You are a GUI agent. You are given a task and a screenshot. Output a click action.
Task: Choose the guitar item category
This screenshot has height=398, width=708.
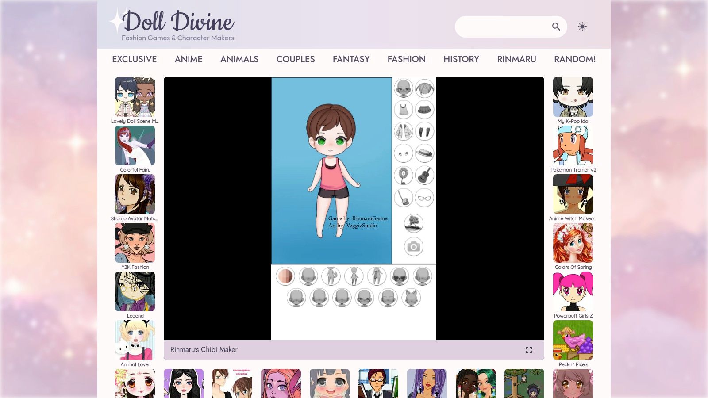click(x=424, y=176)
